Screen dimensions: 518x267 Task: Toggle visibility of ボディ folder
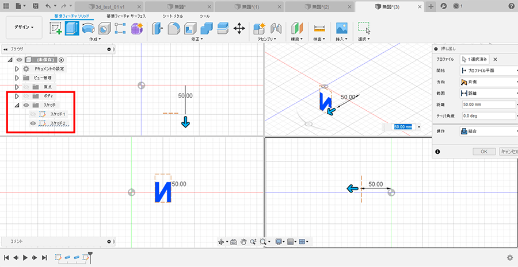point(26,96)
